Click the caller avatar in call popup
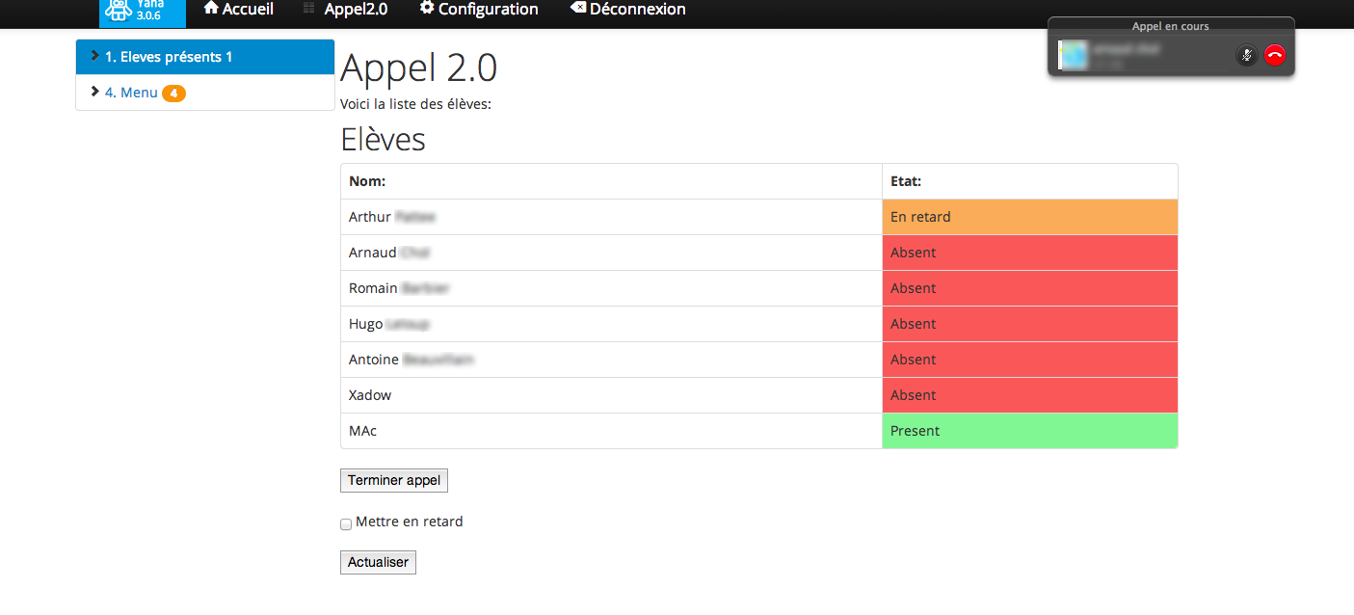This screenshot has height=615, width=1354. (1073, 56)
